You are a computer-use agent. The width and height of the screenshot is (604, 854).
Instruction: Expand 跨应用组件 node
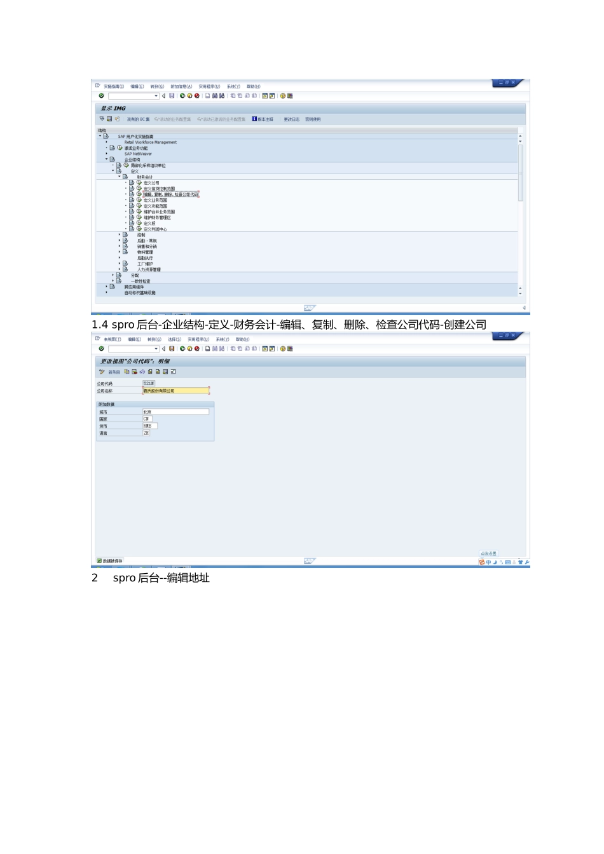pyautogui.click(x=107, y=287)
